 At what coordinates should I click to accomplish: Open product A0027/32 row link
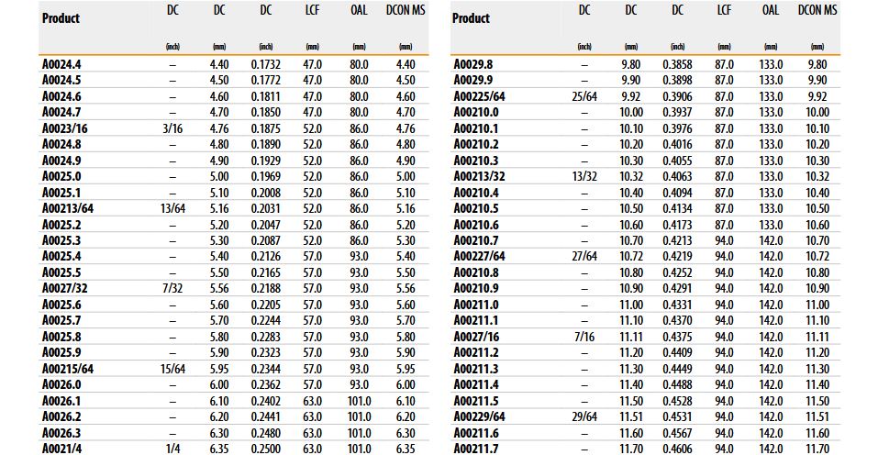pyautogui.click(x=66, y=288)
